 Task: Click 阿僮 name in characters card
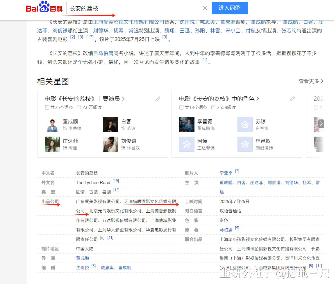coord(202,141)
